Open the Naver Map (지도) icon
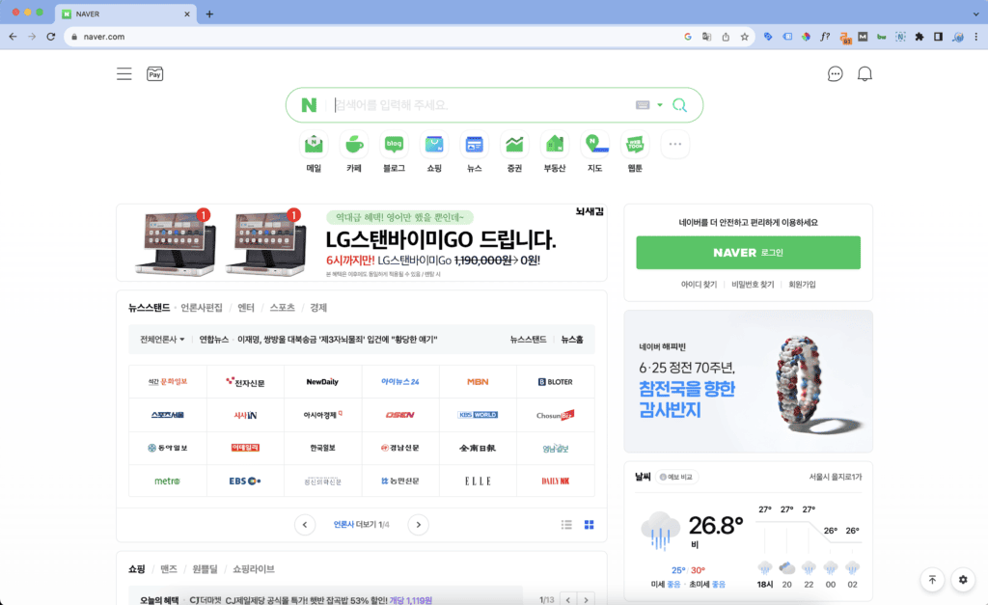The width and height of the screenshot is (988, 605). tap(594, 146)
